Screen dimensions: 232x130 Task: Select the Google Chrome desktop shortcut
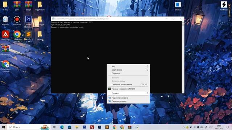click(x=17, y=36)
